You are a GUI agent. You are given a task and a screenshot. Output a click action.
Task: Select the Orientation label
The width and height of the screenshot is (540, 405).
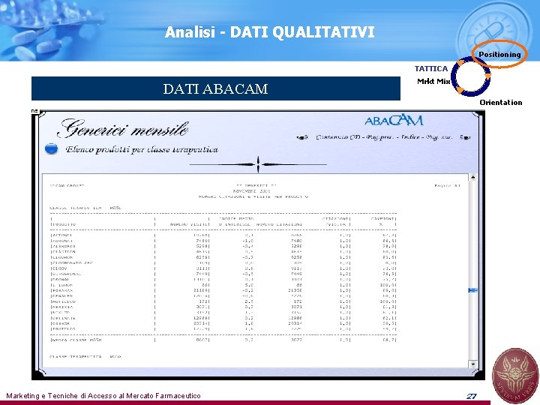pos(501,102)
